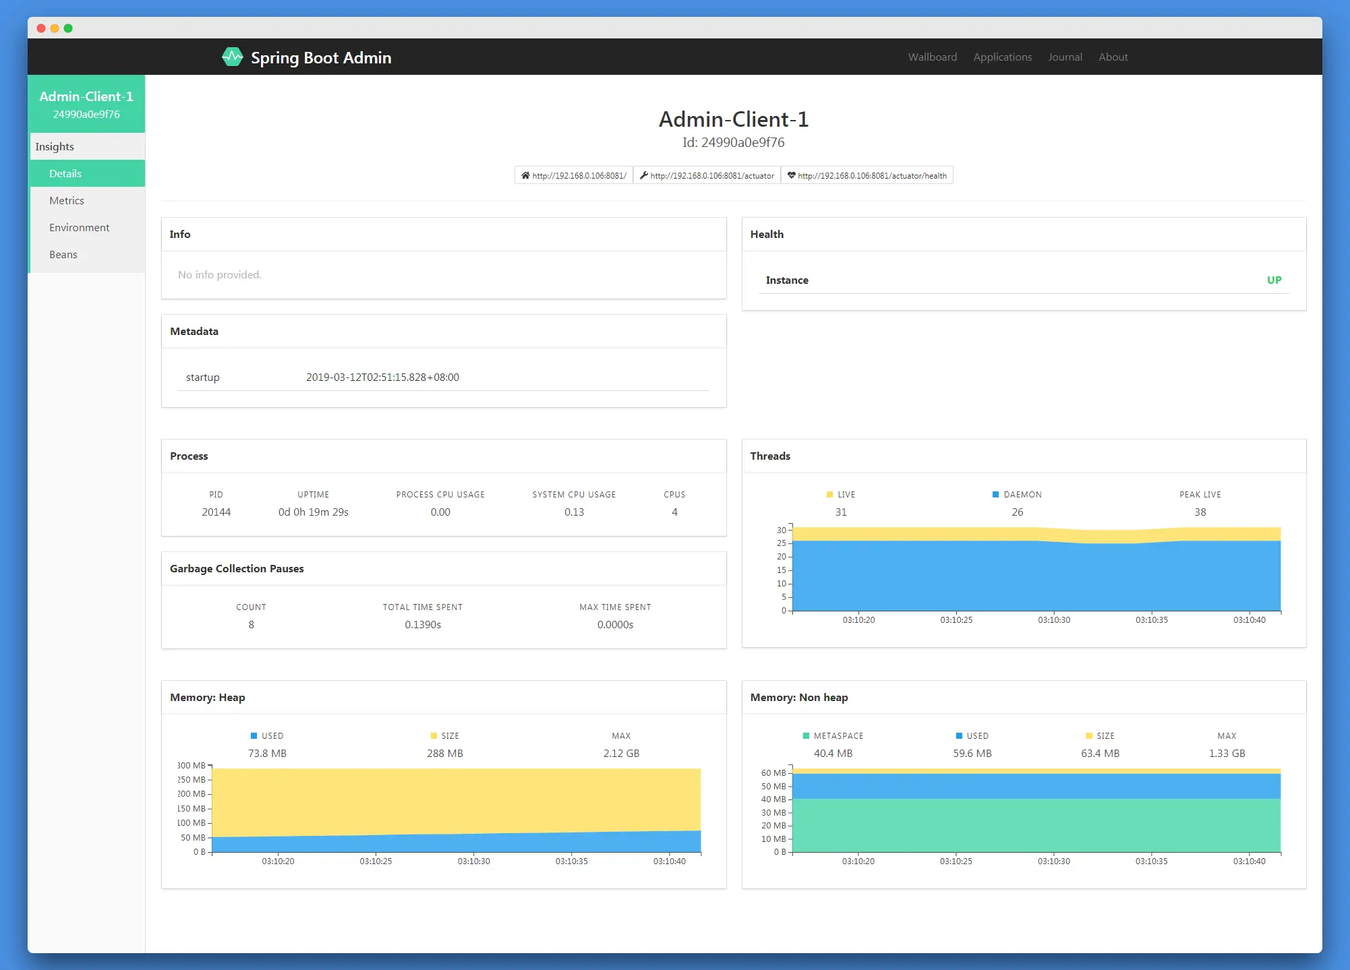Click the blue USED heap legend square
The height and width of the screenshot is (970, 1350).
tap(254, 736)
